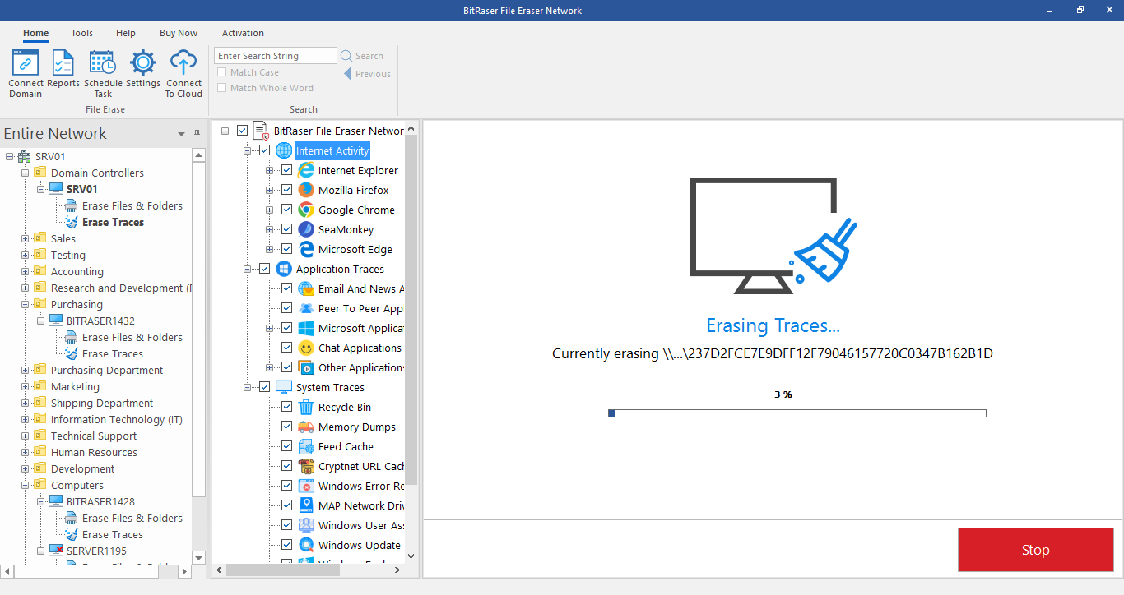This screenshot has width=1124, height=595.
Task: Select the Mozilla Firefox icon
Action: (306, 190)
